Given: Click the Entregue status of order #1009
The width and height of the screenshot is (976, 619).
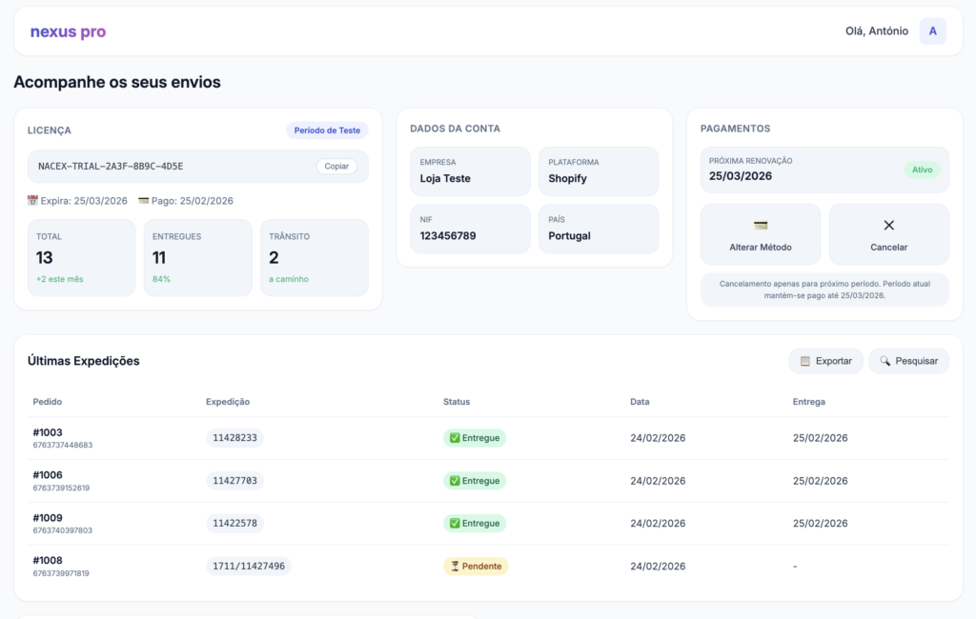Looking at the screenshot, I should [x=475, y=523].
